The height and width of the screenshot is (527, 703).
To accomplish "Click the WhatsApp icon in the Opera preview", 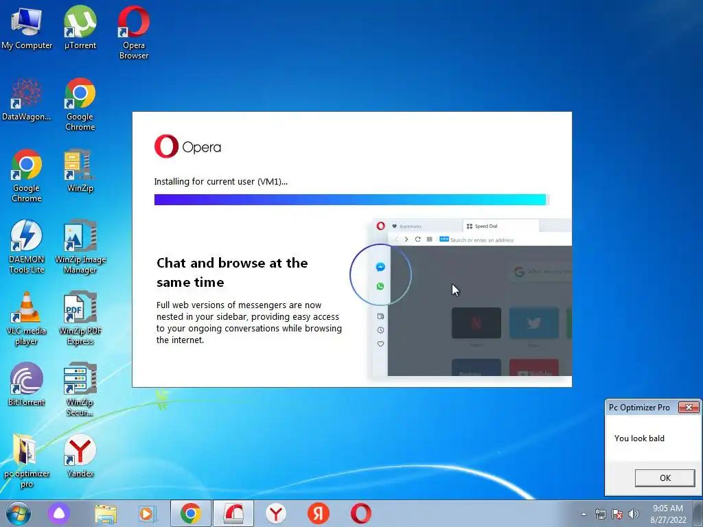I will click(x=380, y=286).
